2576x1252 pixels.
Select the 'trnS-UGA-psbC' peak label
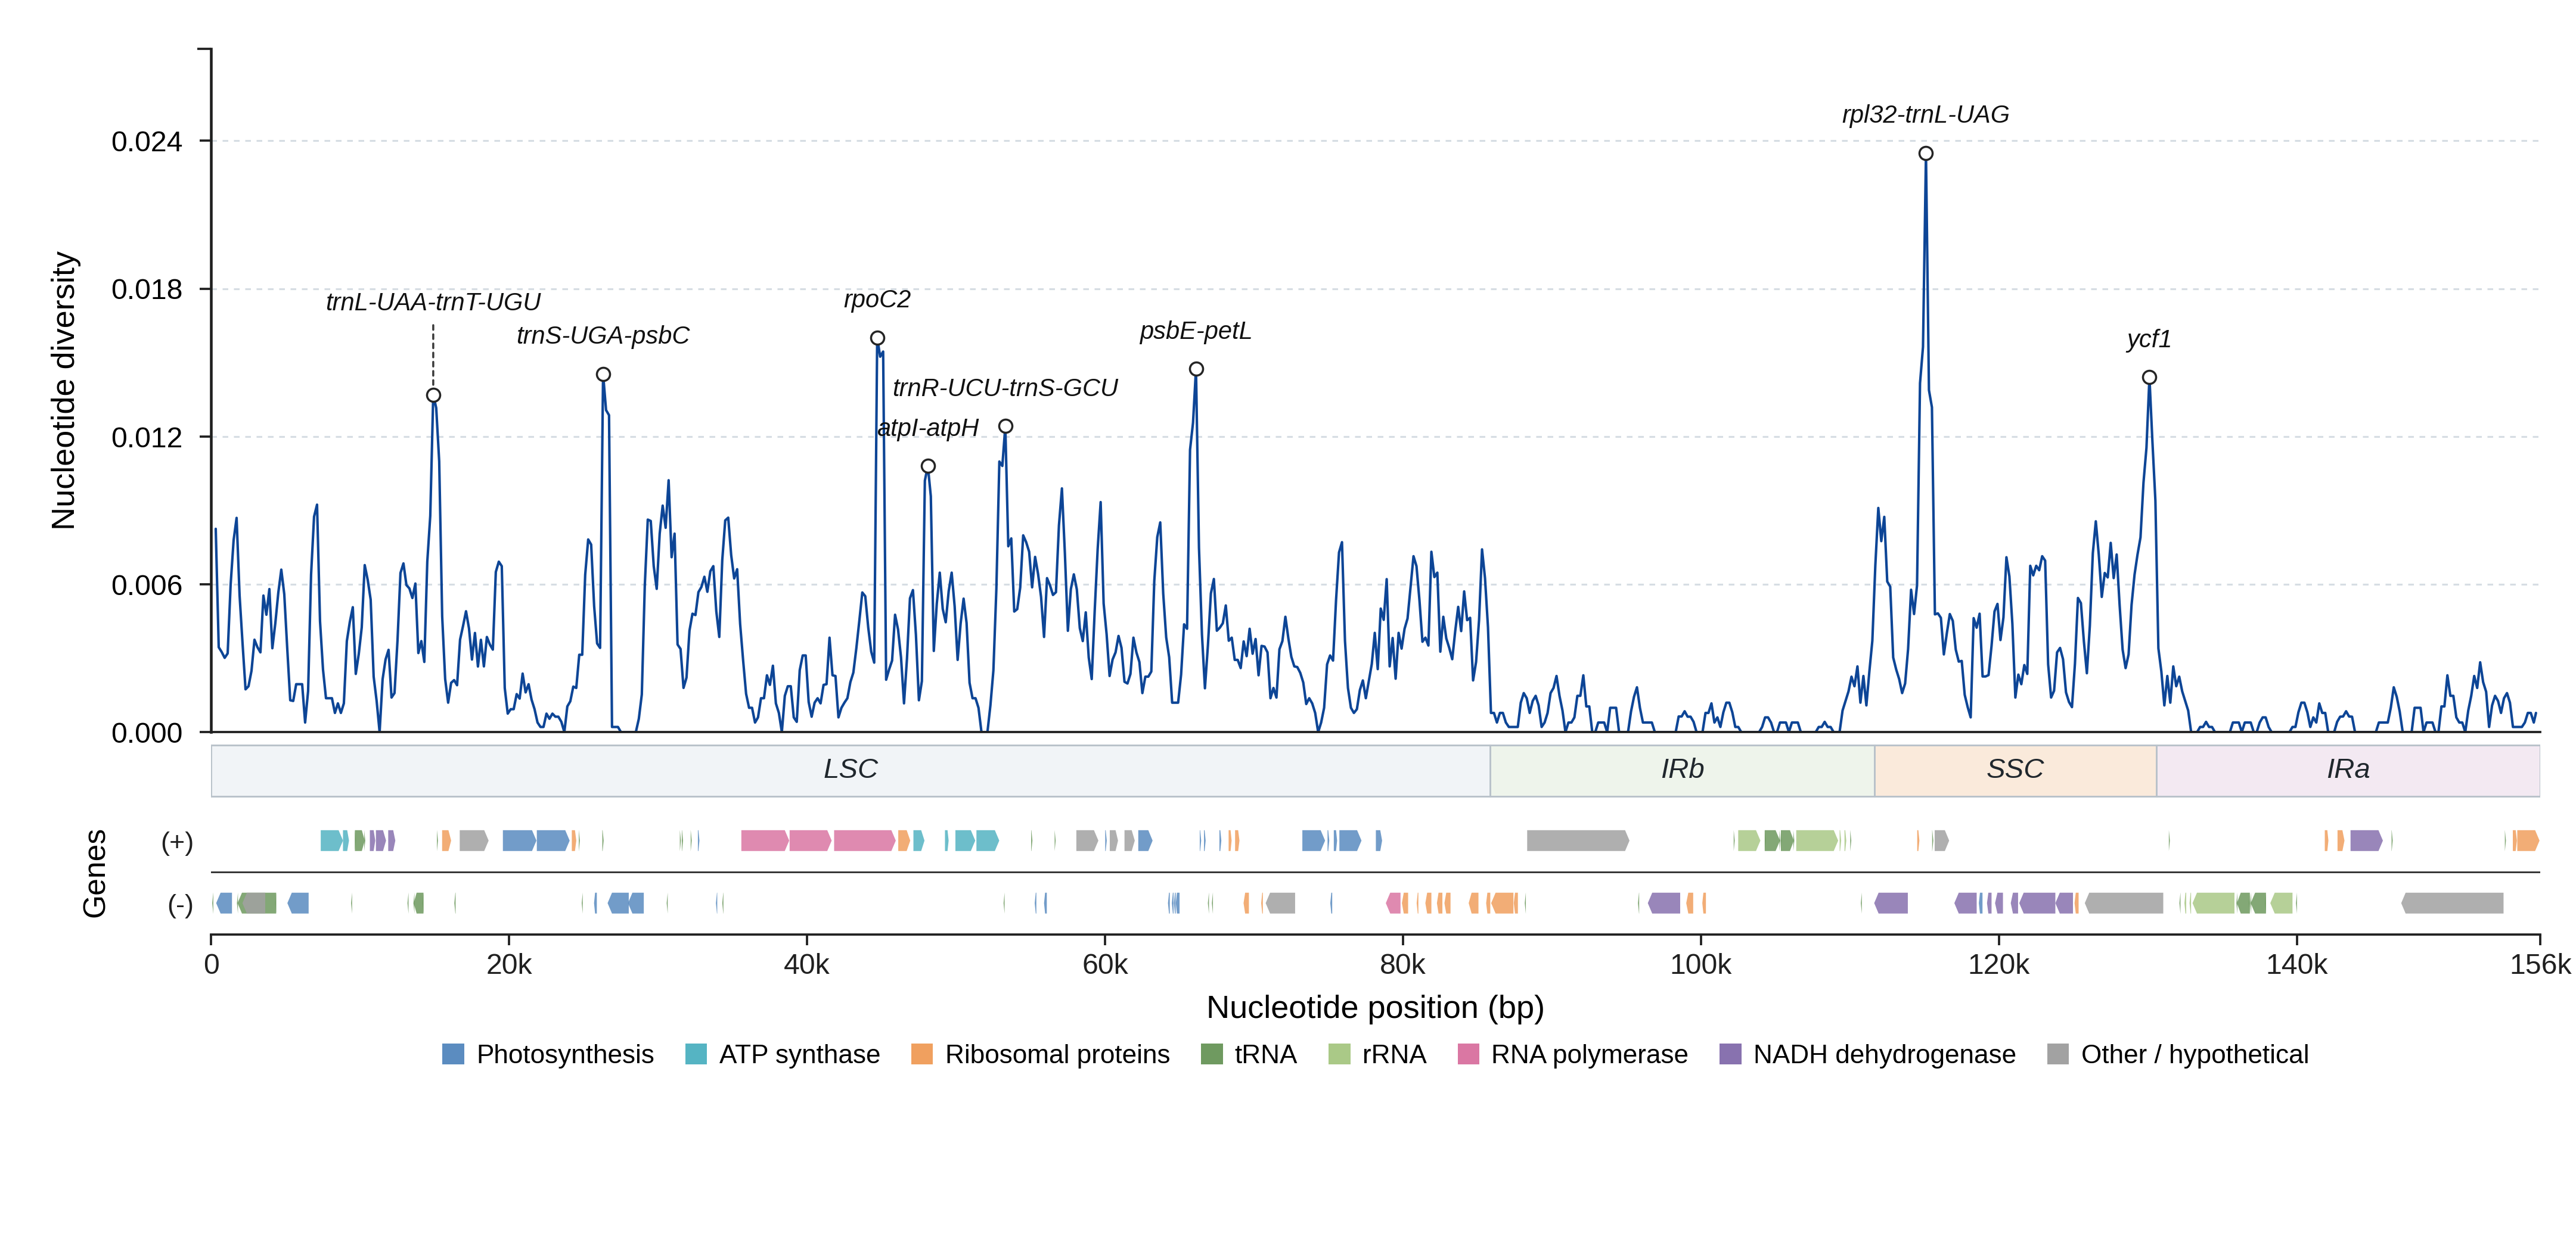click(603, 336)
